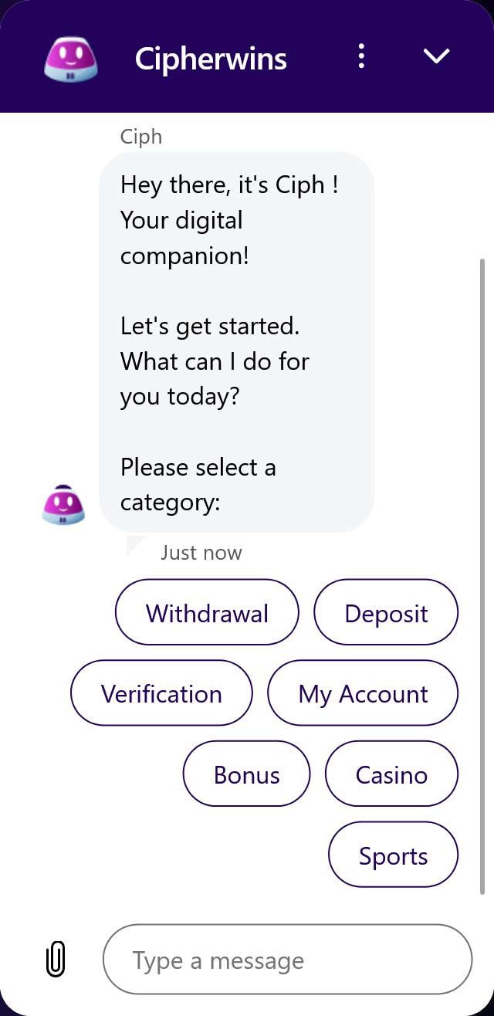Pick the Verification category button

click(161, 693)
